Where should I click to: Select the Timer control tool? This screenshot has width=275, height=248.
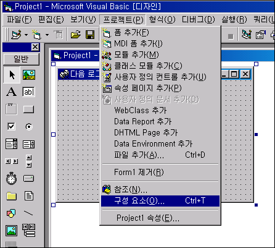(11, 179)
